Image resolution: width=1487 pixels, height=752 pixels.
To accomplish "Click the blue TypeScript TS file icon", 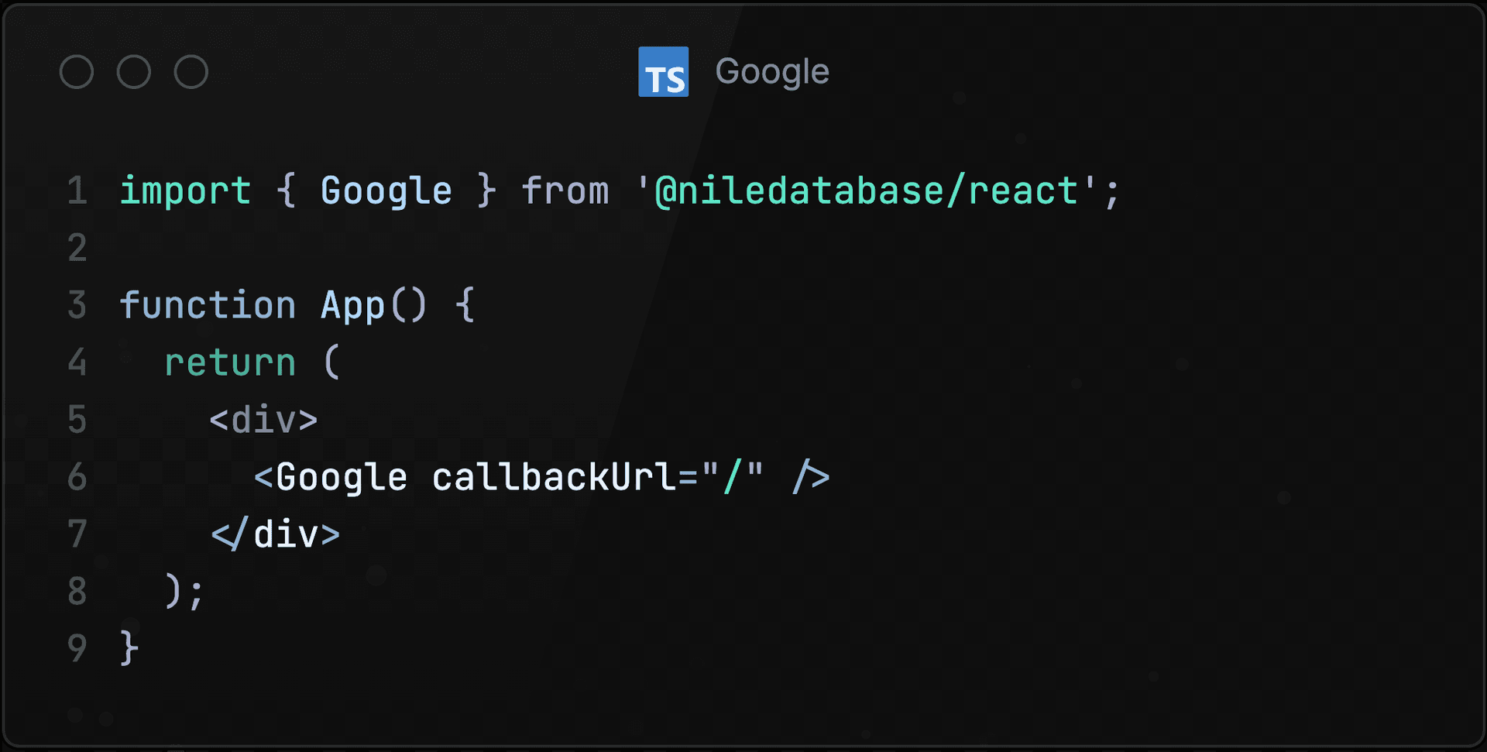I will click(663, 72).
